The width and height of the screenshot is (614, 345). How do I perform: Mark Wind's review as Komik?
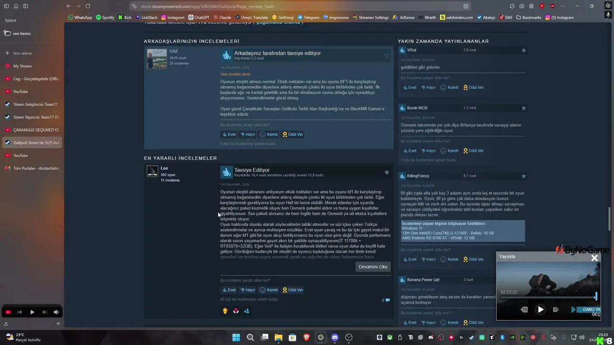pos(449,88)
